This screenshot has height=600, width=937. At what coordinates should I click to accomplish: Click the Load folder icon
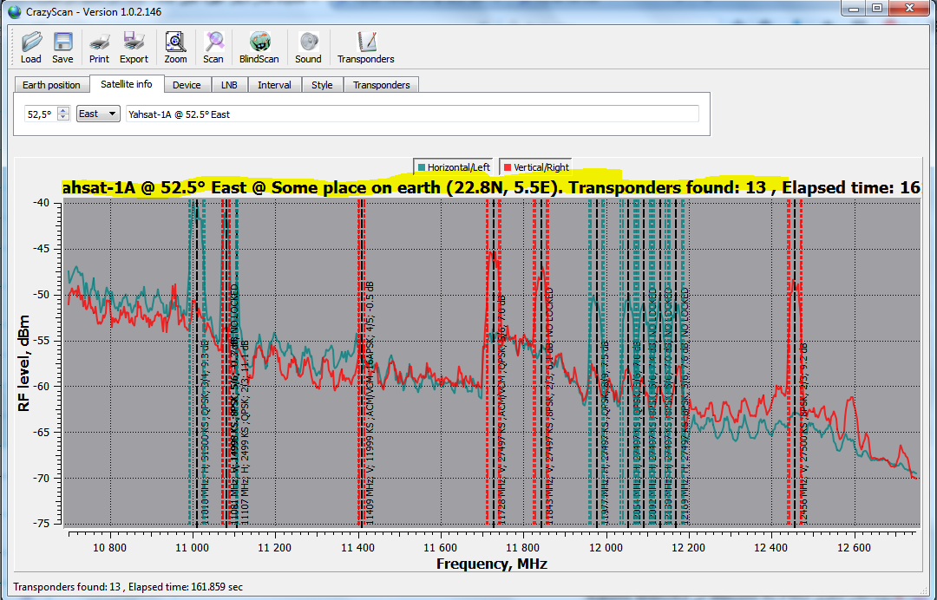tap(31, 47)
